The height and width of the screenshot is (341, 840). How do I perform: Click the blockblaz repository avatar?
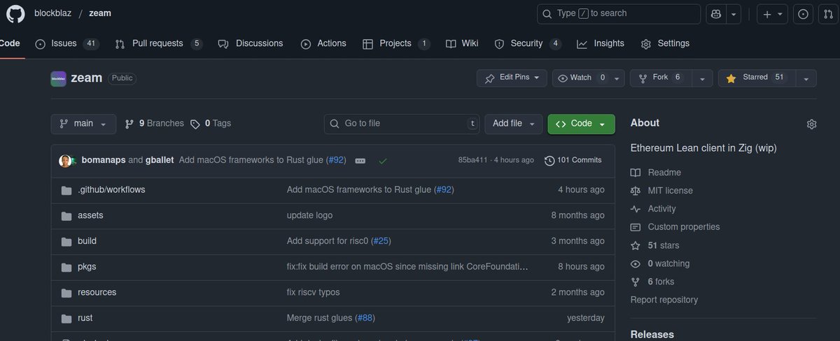pyautogui.click(x=59, y=78)
